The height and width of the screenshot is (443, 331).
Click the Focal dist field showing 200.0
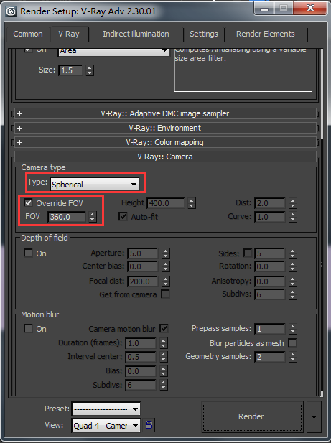click(143, 281)
